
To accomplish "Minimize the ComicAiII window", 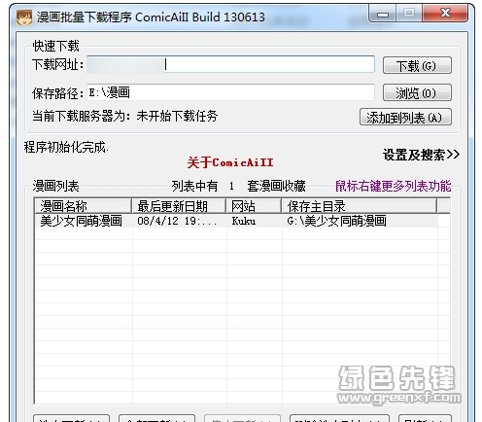I will [x=383, y=14].
